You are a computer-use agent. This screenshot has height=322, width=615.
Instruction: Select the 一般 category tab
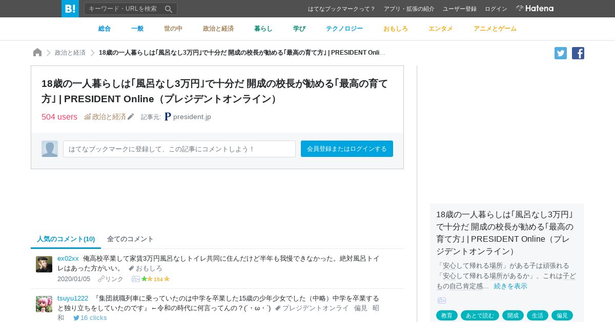point(137,29)
